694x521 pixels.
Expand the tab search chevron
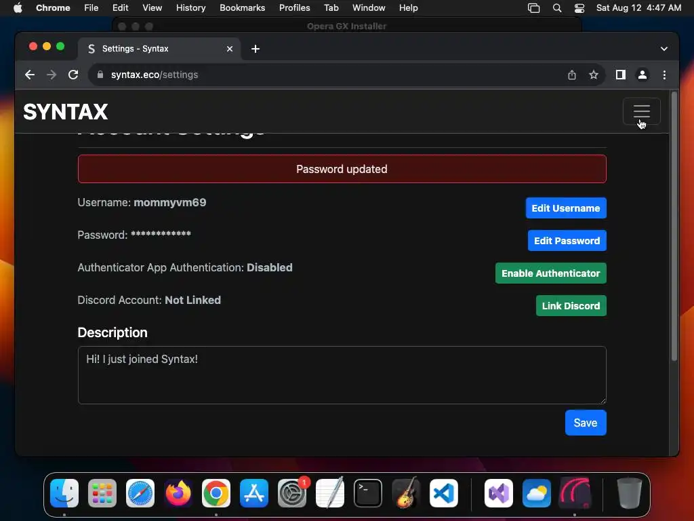[664, 49]
